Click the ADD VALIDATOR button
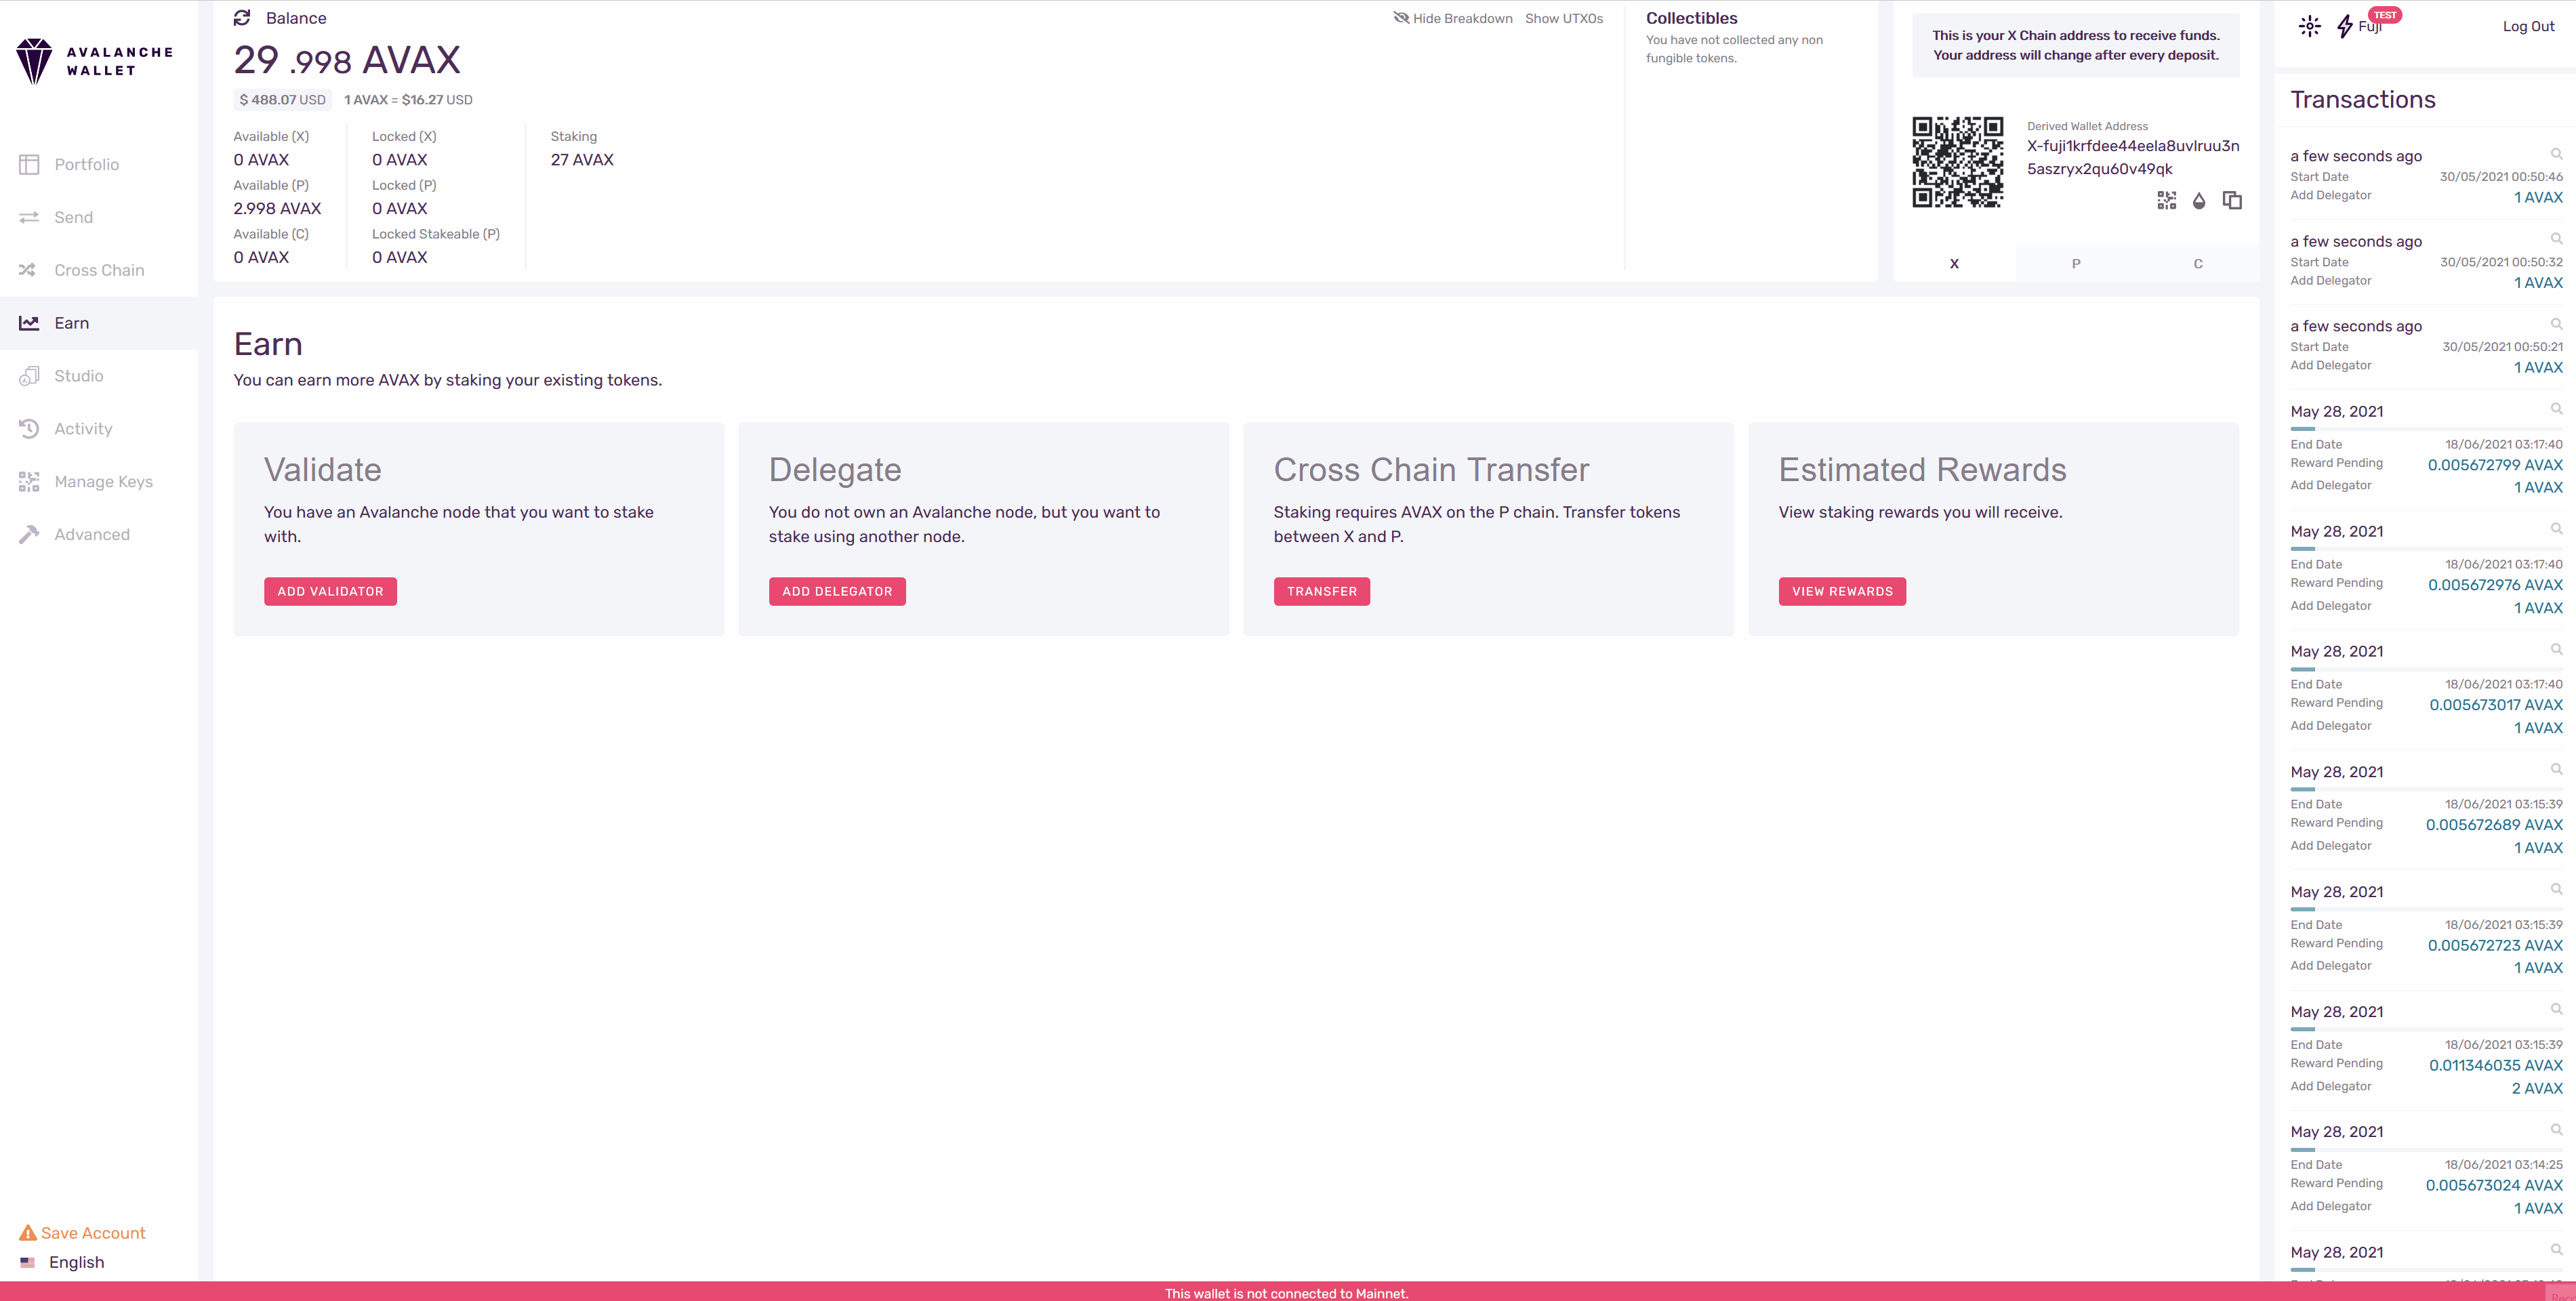 [x=330, y=591]
